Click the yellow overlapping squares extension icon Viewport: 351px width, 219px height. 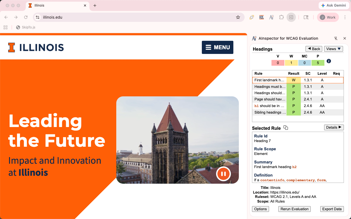251,17
